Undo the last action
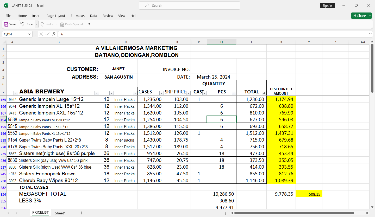The image size is (375, 217). click(27, 24)
